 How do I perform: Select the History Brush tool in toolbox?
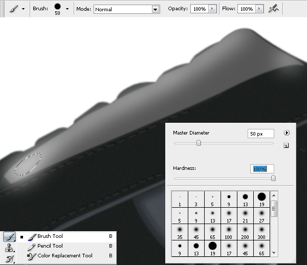(x=9, y=259)
